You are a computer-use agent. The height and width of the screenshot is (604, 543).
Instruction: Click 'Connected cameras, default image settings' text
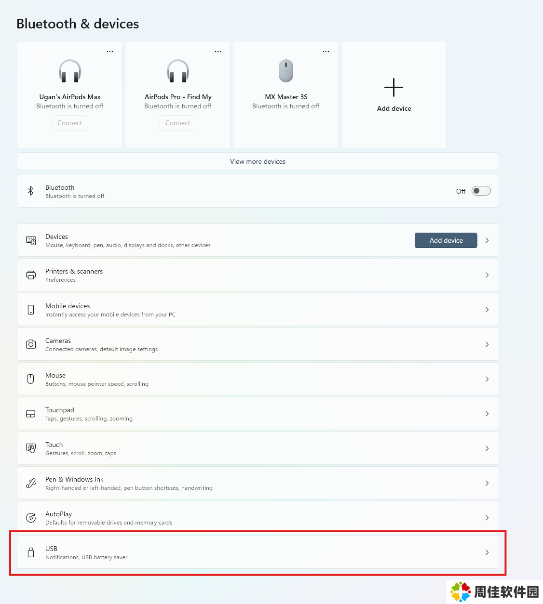[101, 349]
